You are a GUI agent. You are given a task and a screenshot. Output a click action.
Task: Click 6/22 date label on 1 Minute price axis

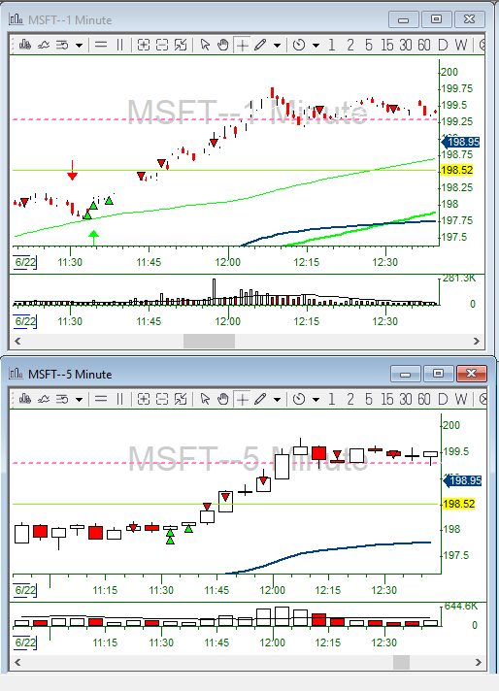(25, 262)
